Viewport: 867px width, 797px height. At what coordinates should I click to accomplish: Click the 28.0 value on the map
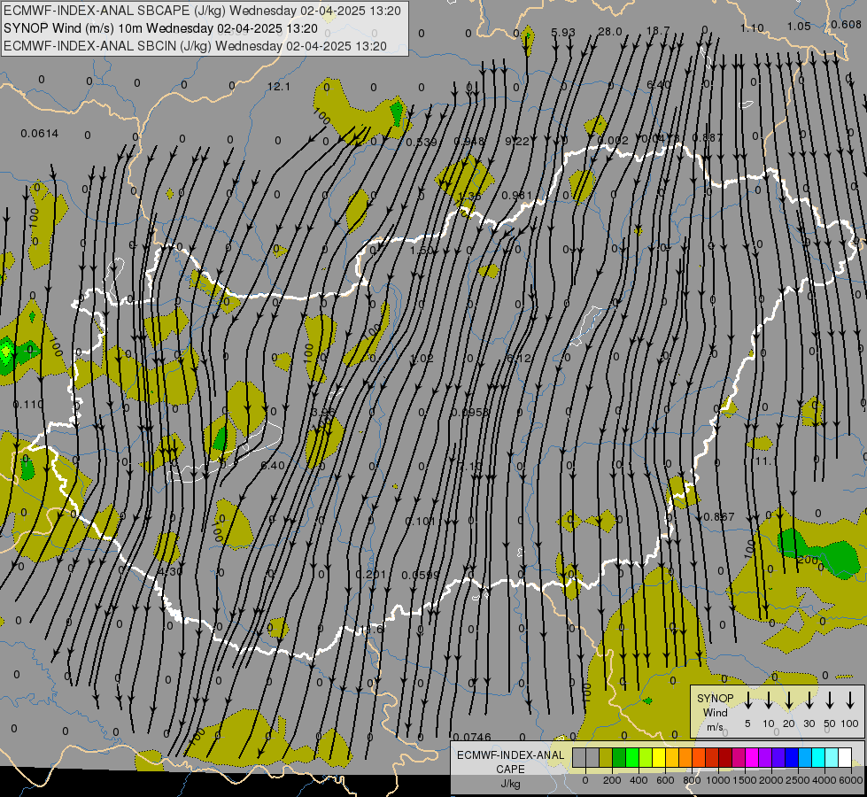610,32
